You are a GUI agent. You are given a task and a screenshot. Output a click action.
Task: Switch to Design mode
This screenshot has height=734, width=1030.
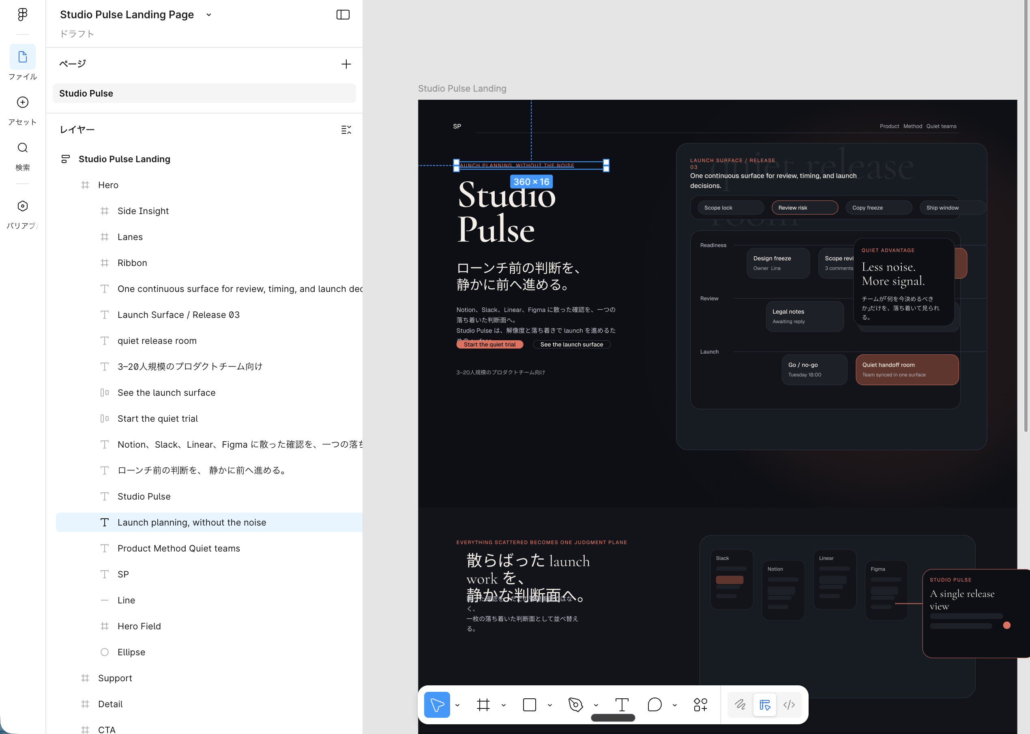coord(765,705)
